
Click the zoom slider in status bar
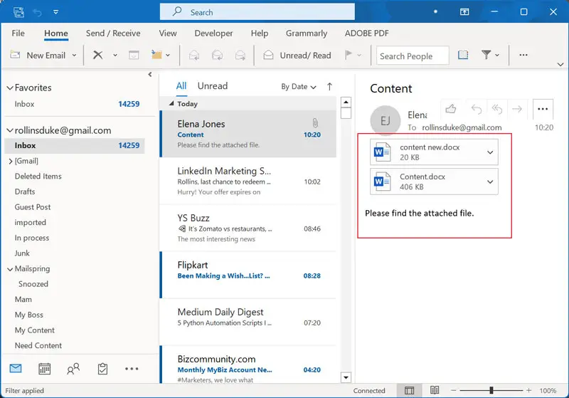pos(491,391)
